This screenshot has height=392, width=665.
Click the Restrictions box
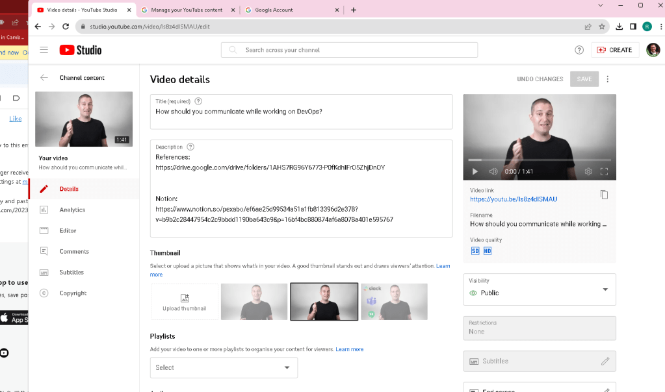[540, 328]
